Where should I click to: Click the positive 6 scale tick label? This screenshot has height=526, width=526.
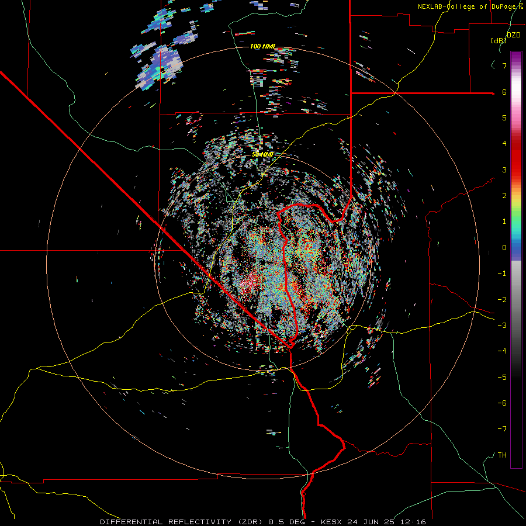click(504, 92)
